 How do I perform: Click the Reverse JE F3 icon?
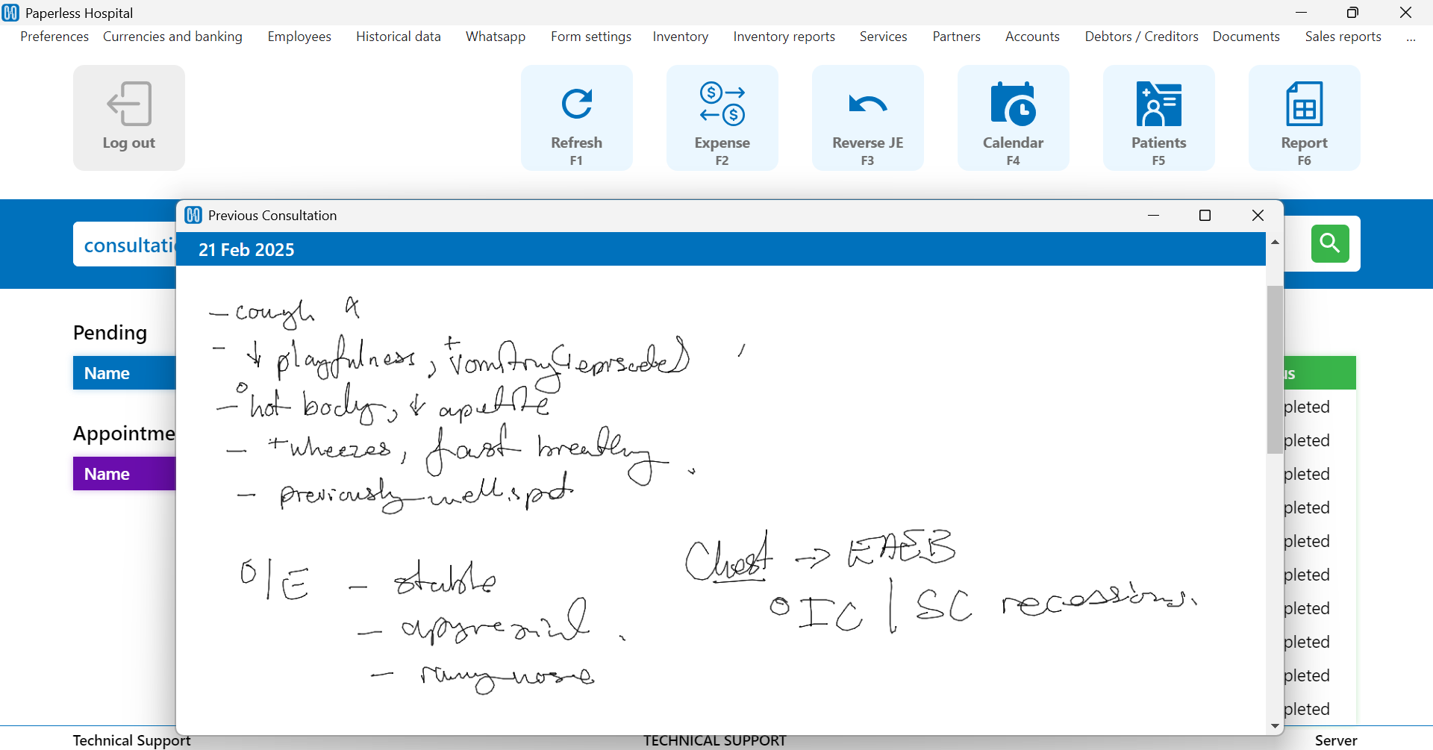tap(868, 118)
